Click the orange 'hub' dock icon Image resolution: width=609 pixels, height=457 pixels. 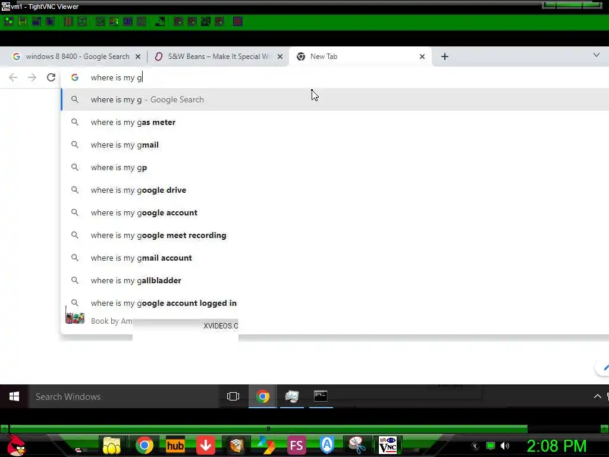(175, 445)
